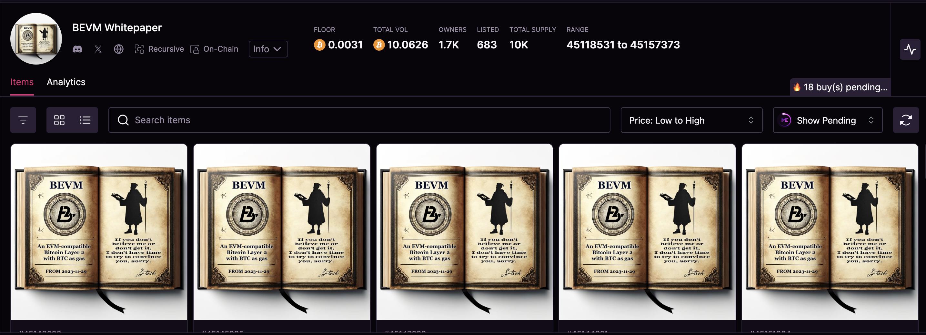Open the activity pulse chart icon
926x335 pixels.
(x=910, y=49)
